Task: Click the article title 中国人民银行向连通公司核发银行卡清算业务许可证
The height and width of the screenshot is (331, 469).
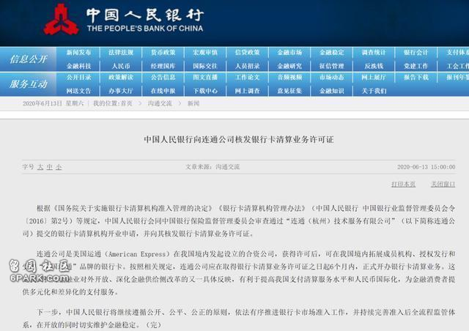Action: click(x=238, y=140)
